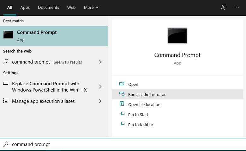246x151 pixels.
Task: Click the search magnifier icon in search box
Action: (6, 144)
